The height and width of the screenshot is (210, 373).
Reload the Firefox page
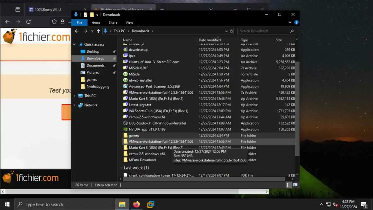coord(28,22)
